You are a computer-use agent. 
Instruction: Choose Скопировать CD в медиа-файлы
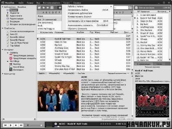tap(88, 21)
